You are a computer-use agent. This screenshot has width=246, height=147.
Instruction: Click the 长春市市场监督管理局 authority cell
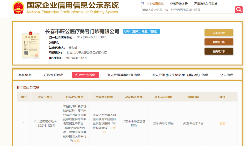pos(134,124)
